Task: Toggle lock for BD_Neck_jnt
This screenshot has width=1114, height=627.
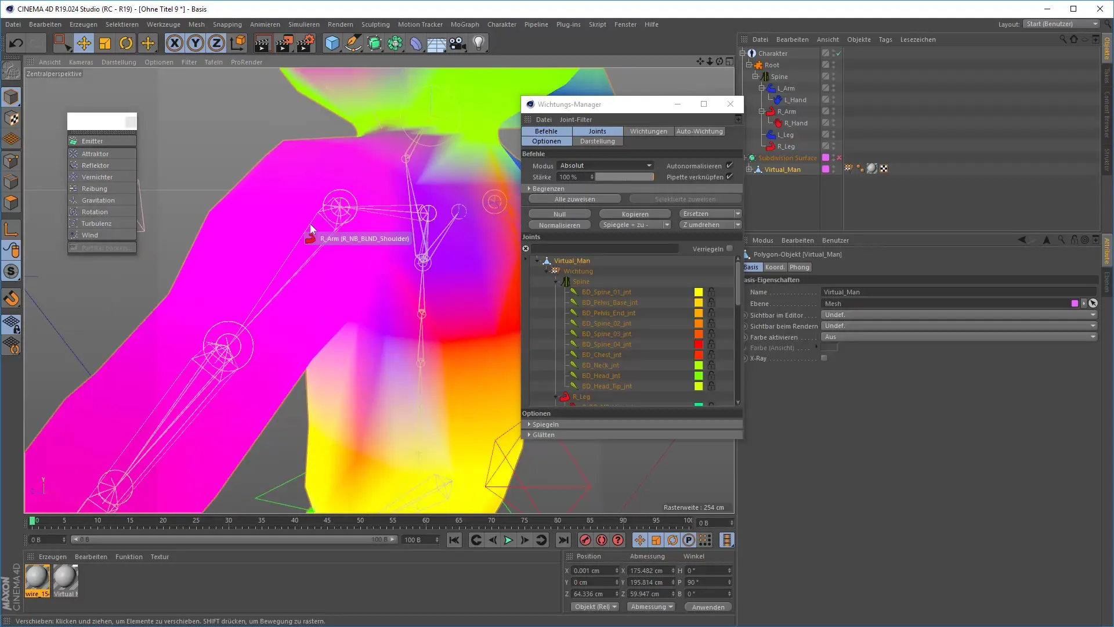Action: tap(711, 365)
